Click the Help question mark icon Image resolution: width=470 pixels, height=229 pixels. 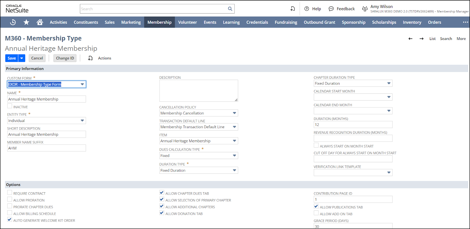click(x=307, y=9)
